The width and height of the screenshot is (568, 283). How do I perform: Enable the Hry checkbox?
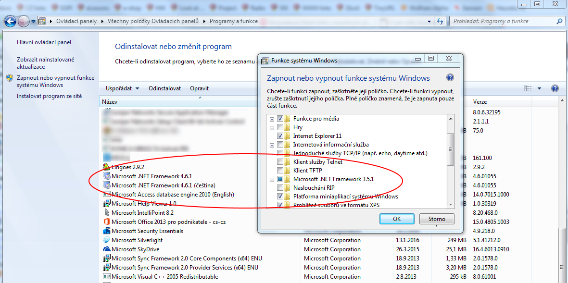(x=280, y=127)
